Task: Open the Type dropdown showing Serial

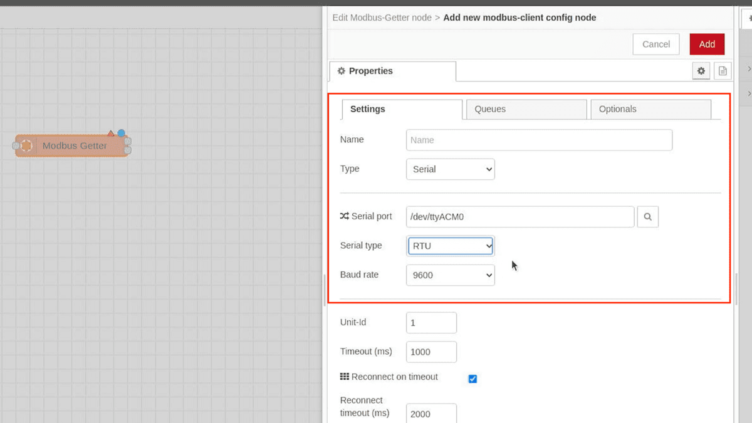Action: point(450,169)
